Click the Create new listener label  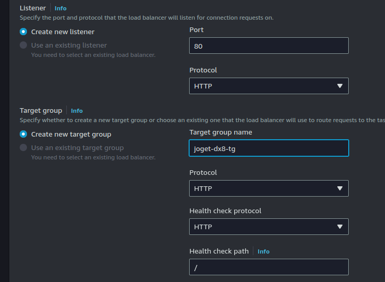click(x=63, y=32)
